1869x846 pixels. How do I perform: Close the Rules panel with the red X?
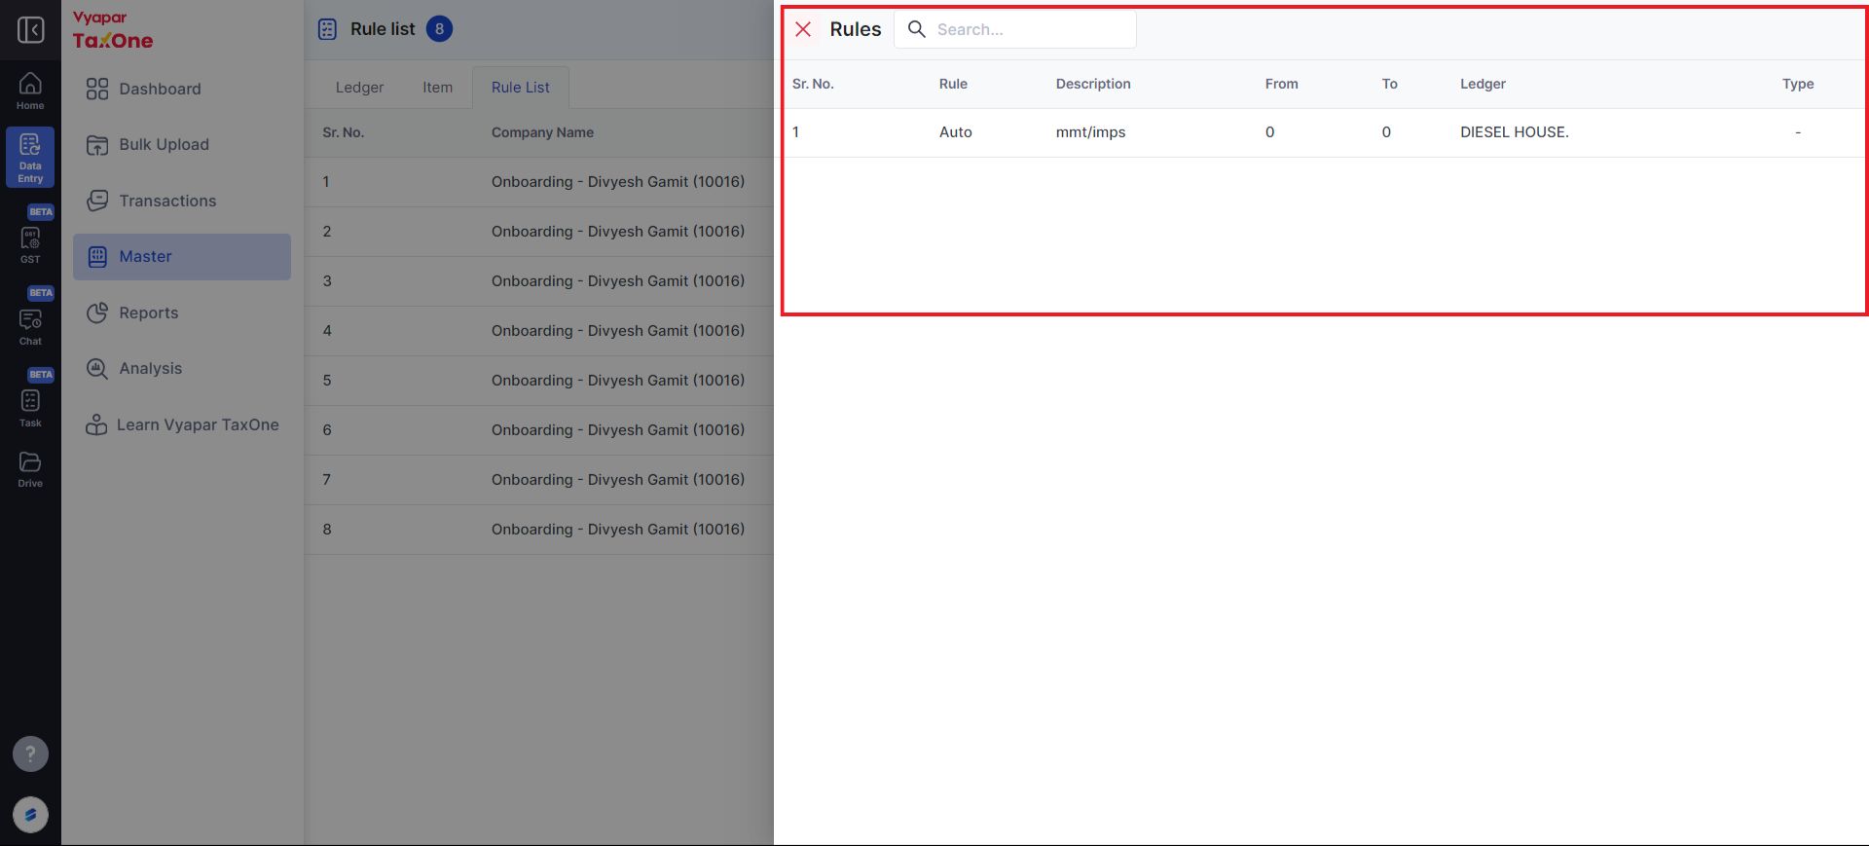click(x=803, y=29)
